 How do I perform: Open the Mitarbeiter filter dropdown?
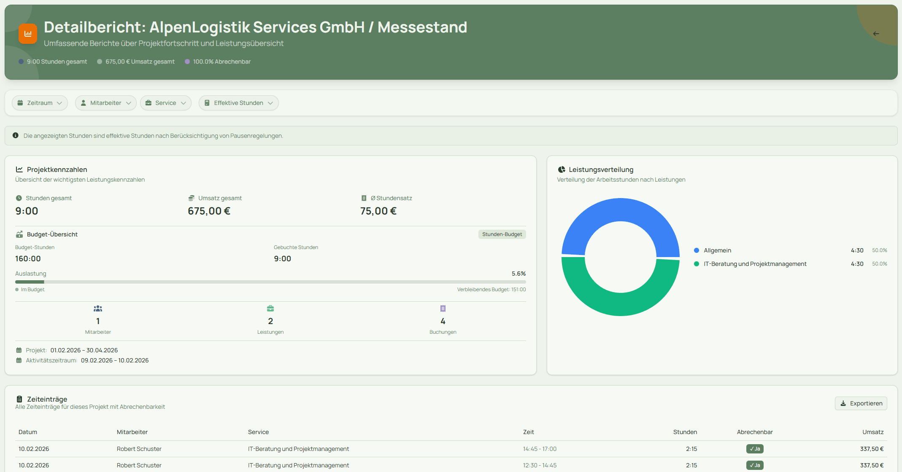coord(106,103)
